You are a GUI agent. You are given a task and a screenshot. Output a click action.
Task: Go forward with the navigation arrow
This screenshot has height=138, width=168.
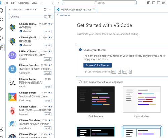[x=58, y=3]
